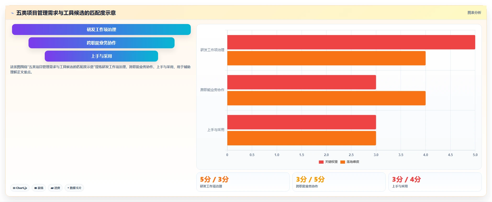Click the 跨职能业务协作 y-axis label
Image resolution: width=492 pixels, height=202 pixels.
tap(212, 90)
